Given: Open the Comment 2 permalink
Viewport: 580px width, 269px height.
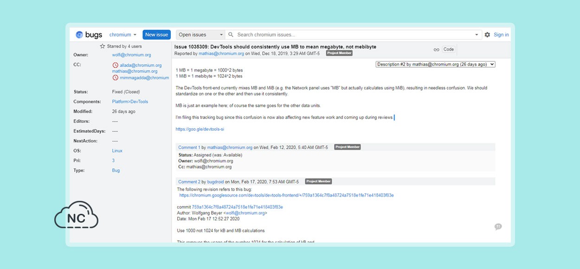Looking at the screenshot, I should (x=189, y=182).
